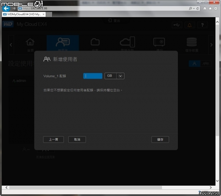Click the horizontal scrollbar right arrow
221x196 pixels.
[211, 187]
